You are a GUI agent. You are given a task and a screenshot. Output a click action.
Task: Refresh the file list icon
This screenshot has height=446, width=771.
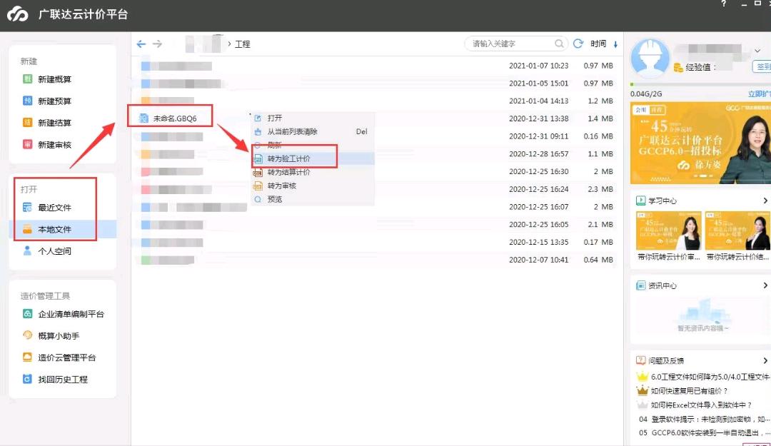coord(578,44)
